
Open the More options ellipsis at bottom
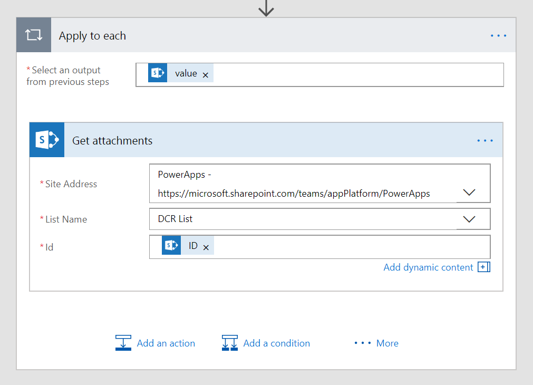pos(363,343)
